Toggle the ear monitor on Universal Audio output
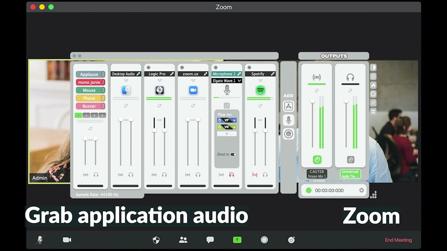The width and height of the screenshot is (447, 251). (351, 160)
